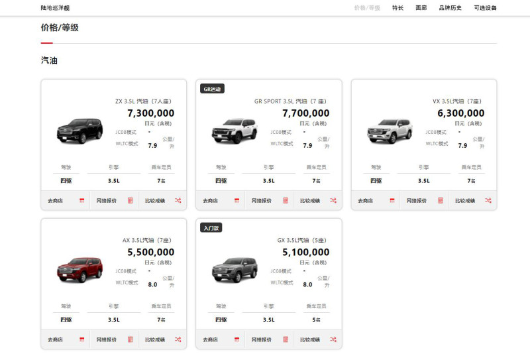Click 比较成绩 on the ZX card
Image resolution: width=530 pixels, height=354 pixels.
click(x=155, y=200)
